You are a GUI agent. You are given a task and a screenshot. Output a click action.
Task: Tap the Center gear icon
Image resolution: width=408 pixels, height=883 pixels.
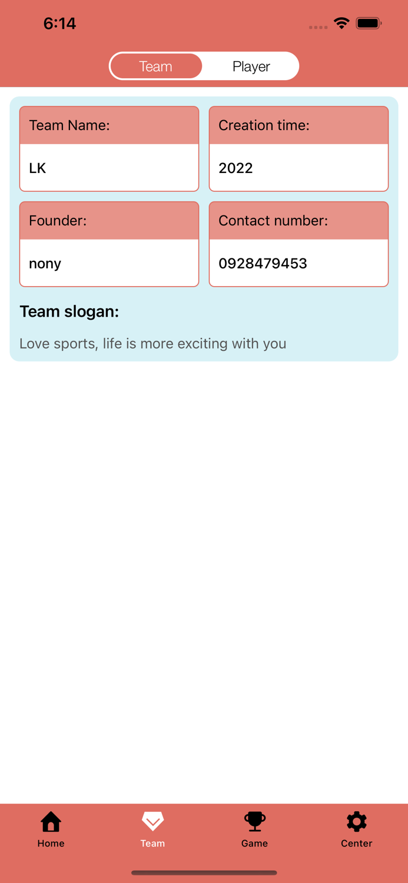[356, 820]
